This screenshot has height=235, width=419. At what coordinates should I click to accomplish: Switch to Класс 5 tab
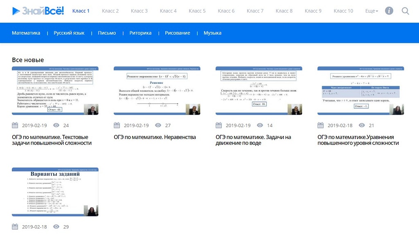[197, 11]
